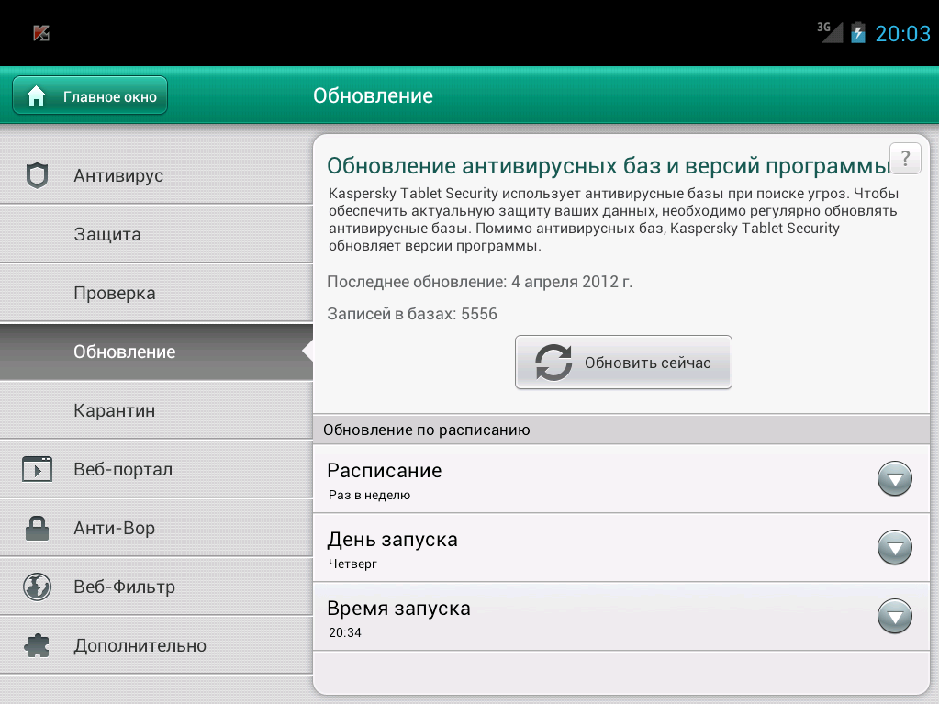The height and width of the screenshot is (704, 939).
Task: Click the refresh arrows icon
Action: 553,363
